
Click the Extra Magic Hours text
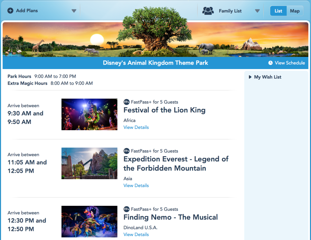50,83
